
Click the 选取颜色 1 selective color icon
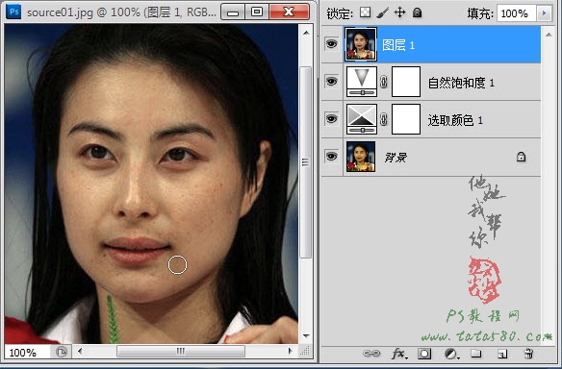coord(362,119)
